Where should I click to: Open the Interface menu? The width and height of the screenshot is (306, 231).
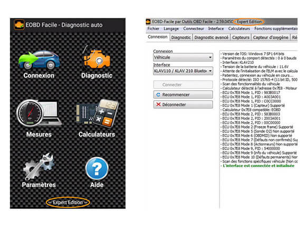point(216,28)
